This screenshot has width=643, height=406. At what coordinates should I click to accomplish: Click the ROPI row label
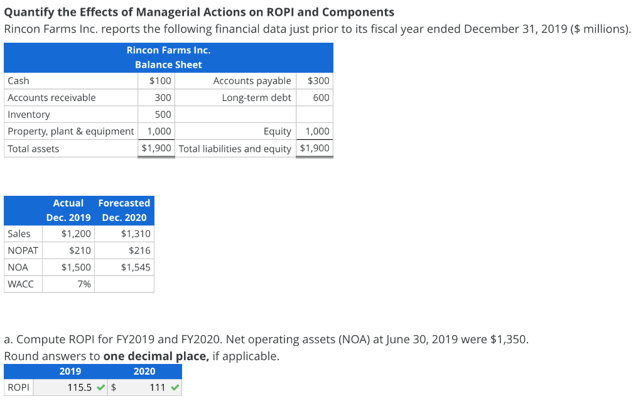pyautogui.click(x=18, y=388)
